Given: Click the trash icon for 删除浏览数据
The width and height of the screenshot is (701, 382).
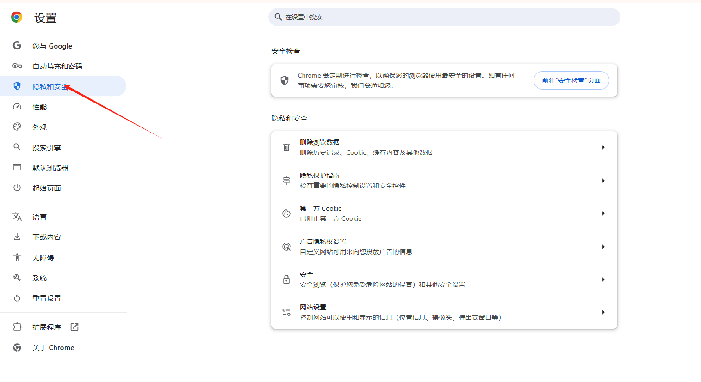Looking at the screenshot, I should tap(286, 147).
